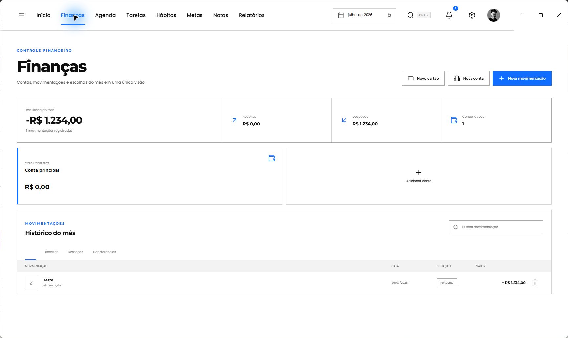The height and width of the screenshot is (338, 568).
Task: Click the SITUAÇÃO column header
Action: point(444,266)
